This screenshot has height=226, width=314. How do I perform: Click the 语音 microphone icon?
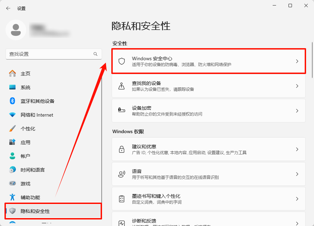pos(121,174)
